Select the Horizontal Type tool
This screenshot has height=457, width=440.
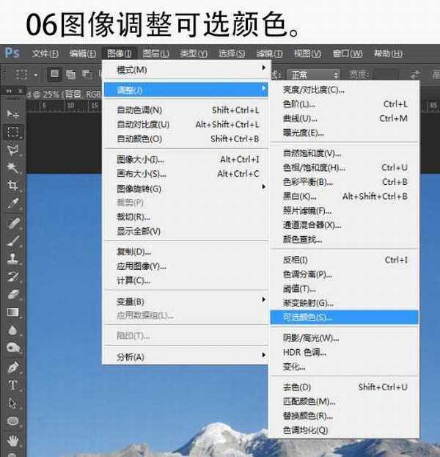12,385
